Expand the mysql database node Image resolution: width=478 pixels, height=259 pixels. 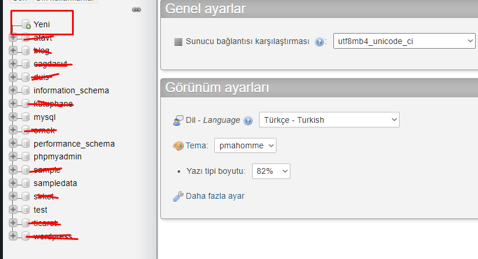(x=13, y=117)
